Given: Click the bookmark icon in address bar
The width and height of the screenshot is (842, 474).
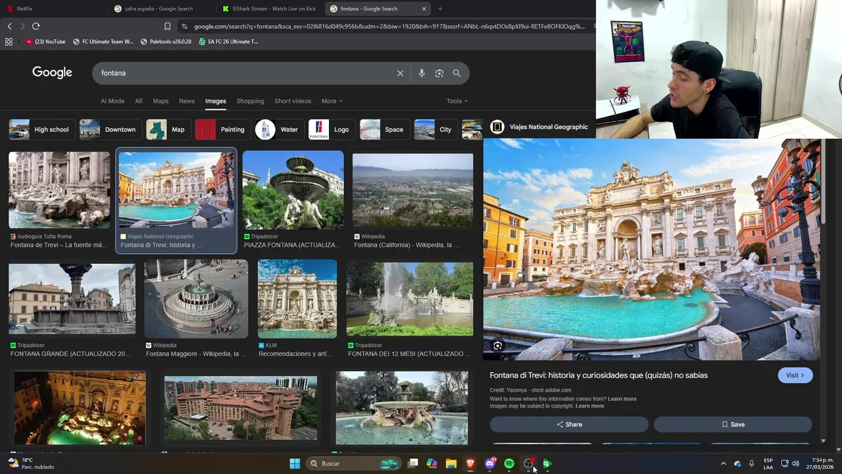Looking at the screenshot, I should coord(167,26).
